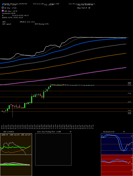Click the 17.42 price axis label
Screen dimensions: 133x176
tap(130, 93)
